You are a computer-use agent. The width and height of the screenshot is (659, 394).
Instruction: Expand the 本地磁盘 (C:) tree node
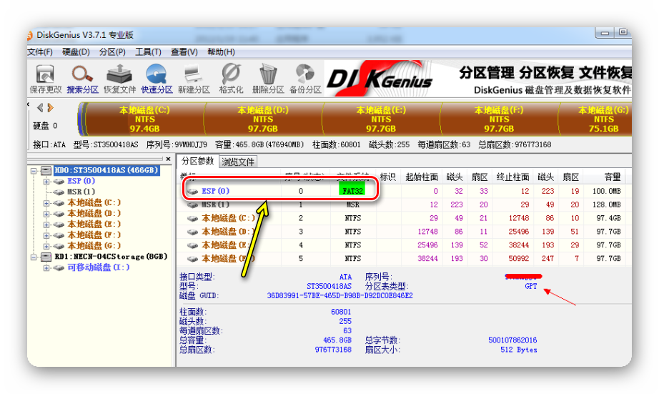click(46, 203)
